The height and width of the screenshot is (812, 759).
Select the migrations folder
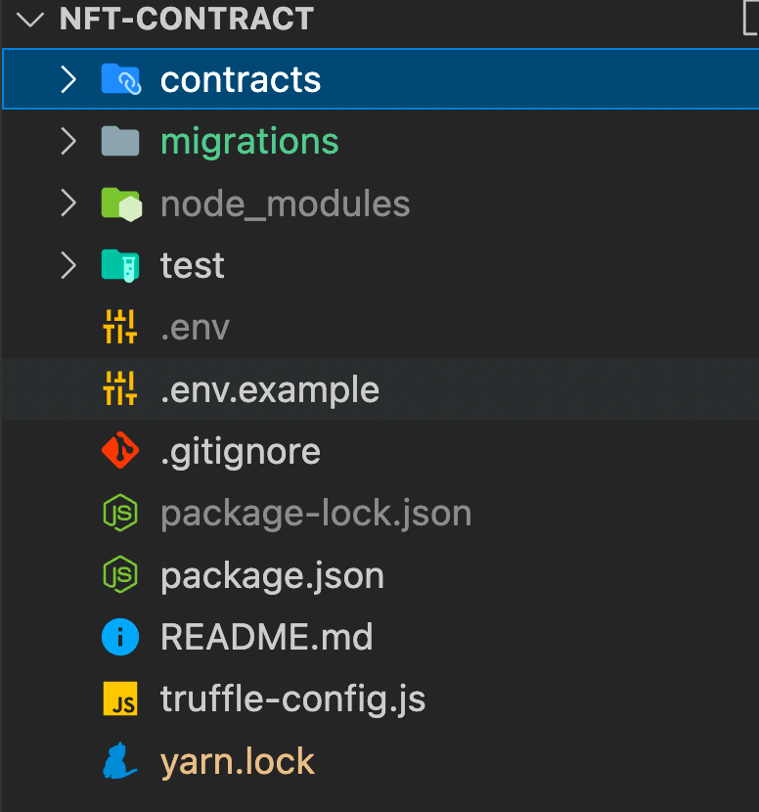[249, 141]
